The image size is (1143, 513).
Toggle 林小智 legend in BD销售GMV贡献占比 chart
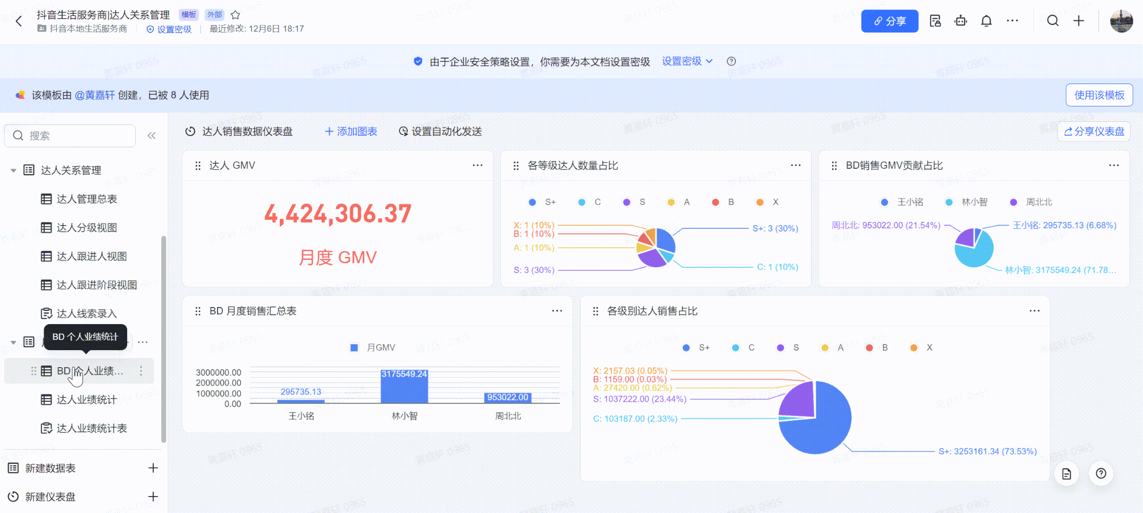[967, 202]
